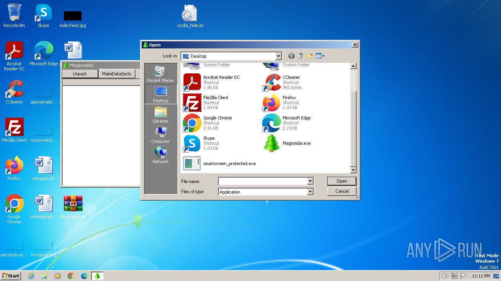Screen dimensions: 501x281
Task: Expand the Files of type dropdown
Action: click(310, 192)
